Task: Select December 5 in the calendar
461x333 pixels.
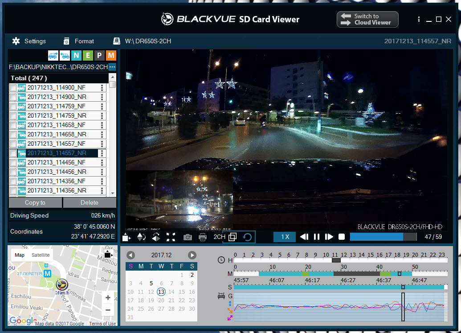Action: [x=151, y=283]
